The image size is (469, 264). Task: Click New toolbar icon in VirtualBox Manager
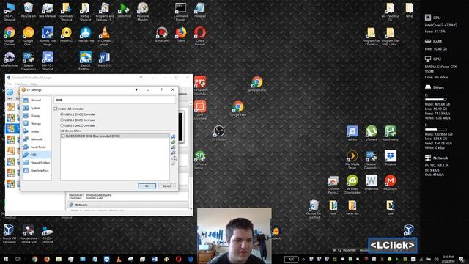10,94
